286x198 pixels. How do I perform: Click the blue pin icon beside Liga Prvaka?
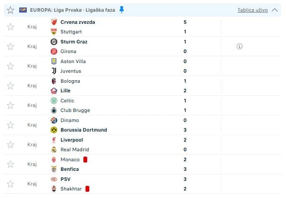[122, 10]
